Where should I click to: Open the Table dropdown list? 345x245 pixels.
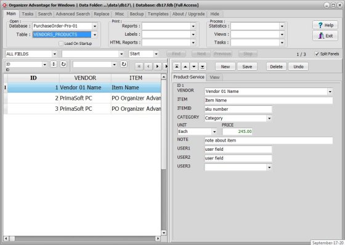[95, 34]
